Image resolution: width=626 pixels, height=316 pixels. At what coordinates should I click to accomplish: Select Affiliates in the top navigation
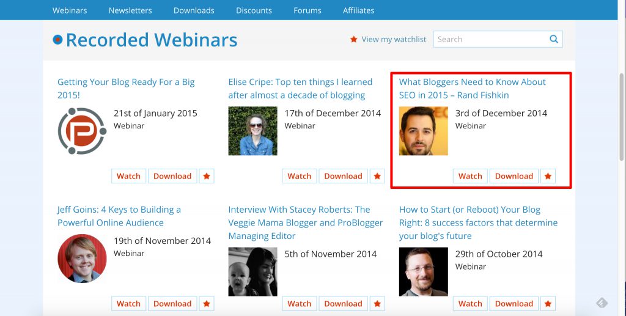tap(358, 10)
